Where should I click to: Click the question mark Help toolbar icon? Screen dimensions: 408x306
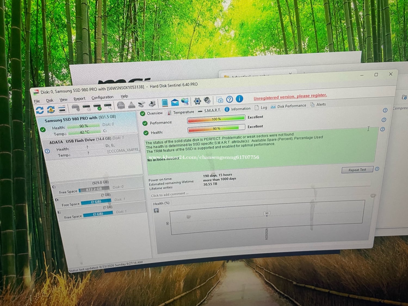[230, 99]
